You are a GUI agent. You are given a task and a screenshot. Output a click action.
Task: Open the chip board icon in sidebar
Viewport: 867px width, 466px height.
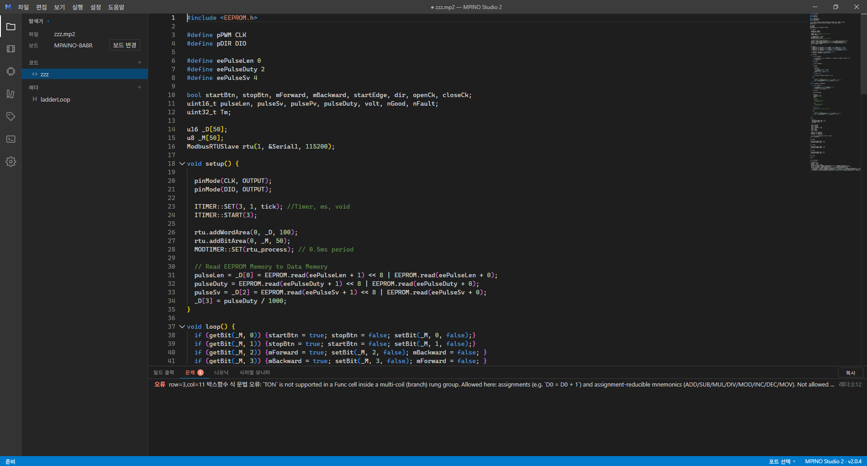click(11, 71)
